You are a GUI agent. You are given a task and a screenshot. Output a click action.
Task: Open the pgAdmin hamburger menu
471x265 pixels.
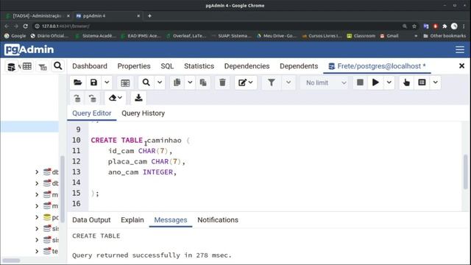coord(460,49)
